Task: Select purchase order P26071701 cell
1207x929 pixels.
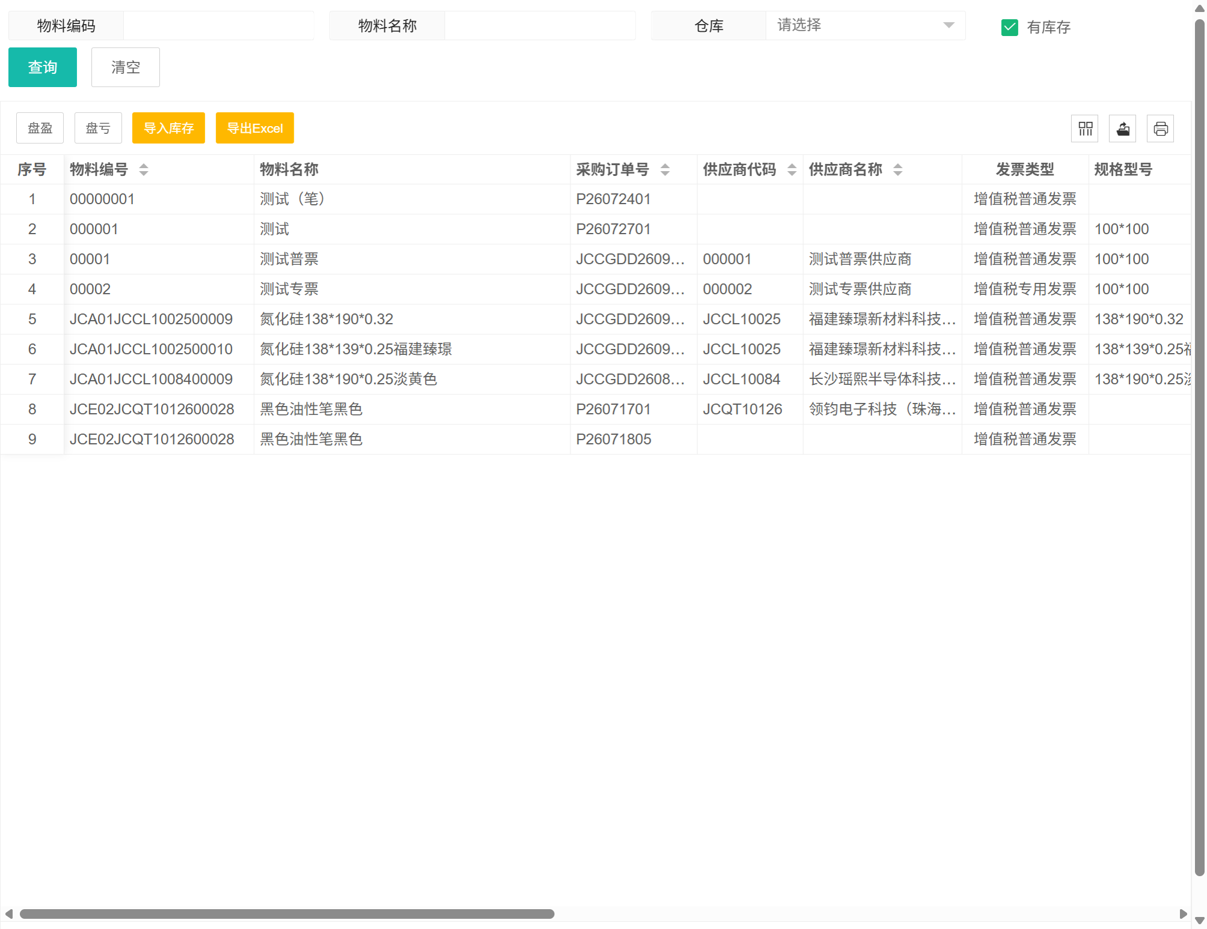Action: 634,410
